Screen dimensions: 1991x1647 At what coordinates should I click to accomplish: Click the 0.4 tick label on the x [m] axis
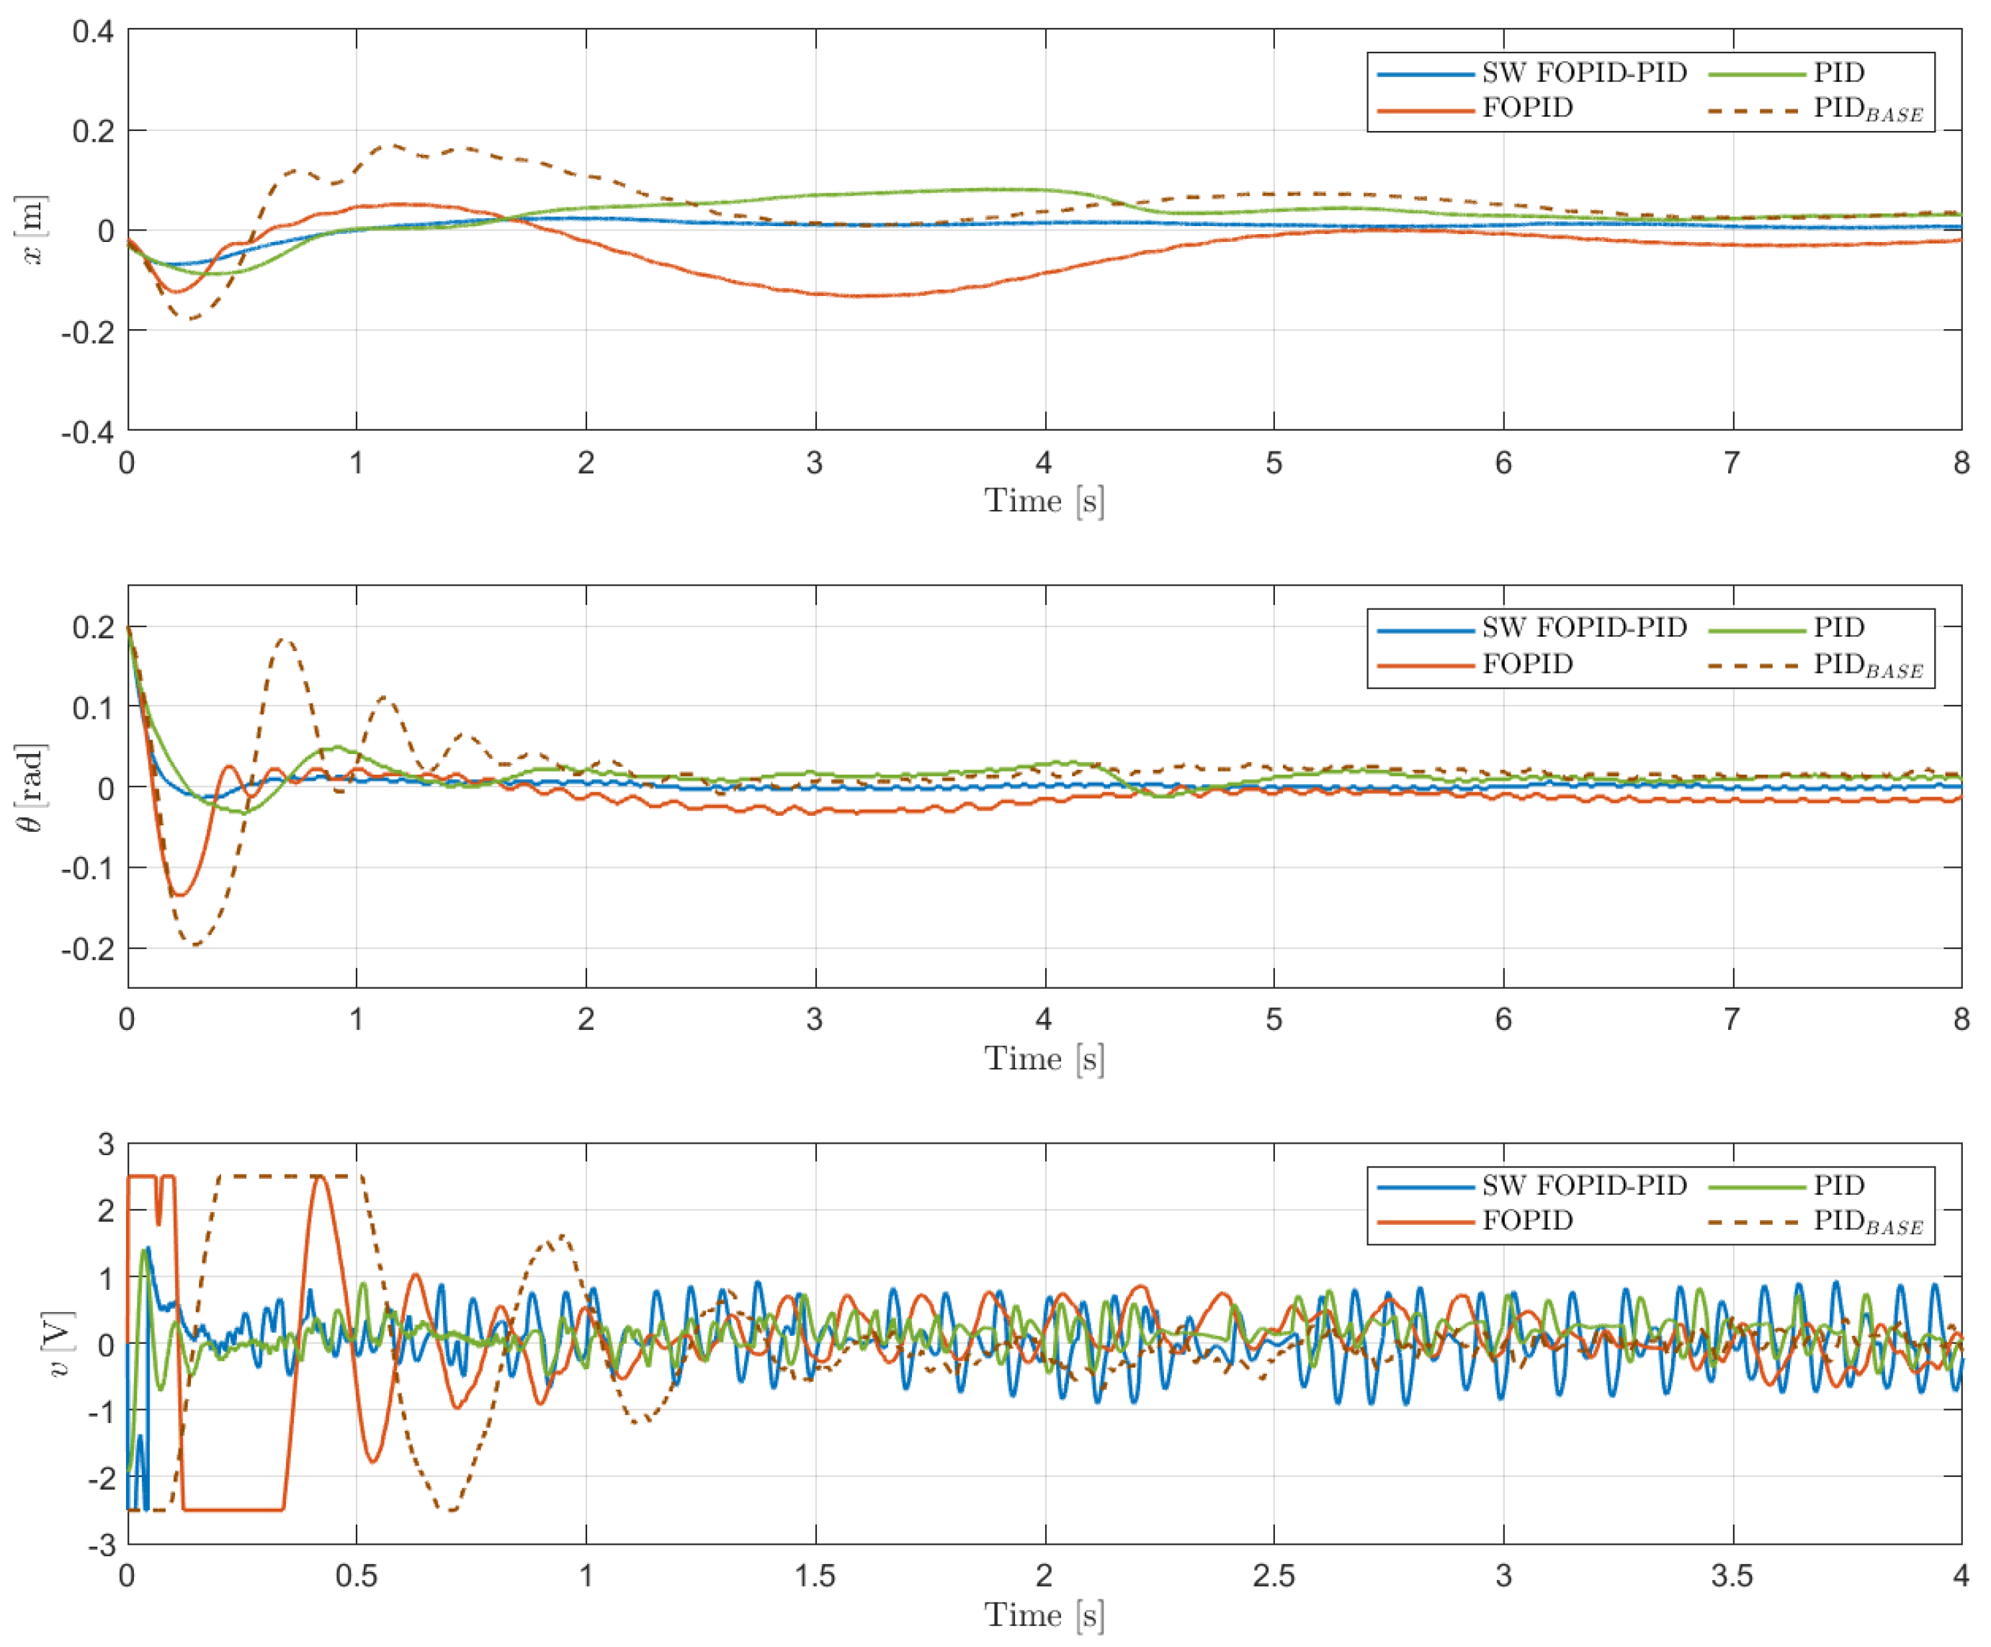[92, 31]
